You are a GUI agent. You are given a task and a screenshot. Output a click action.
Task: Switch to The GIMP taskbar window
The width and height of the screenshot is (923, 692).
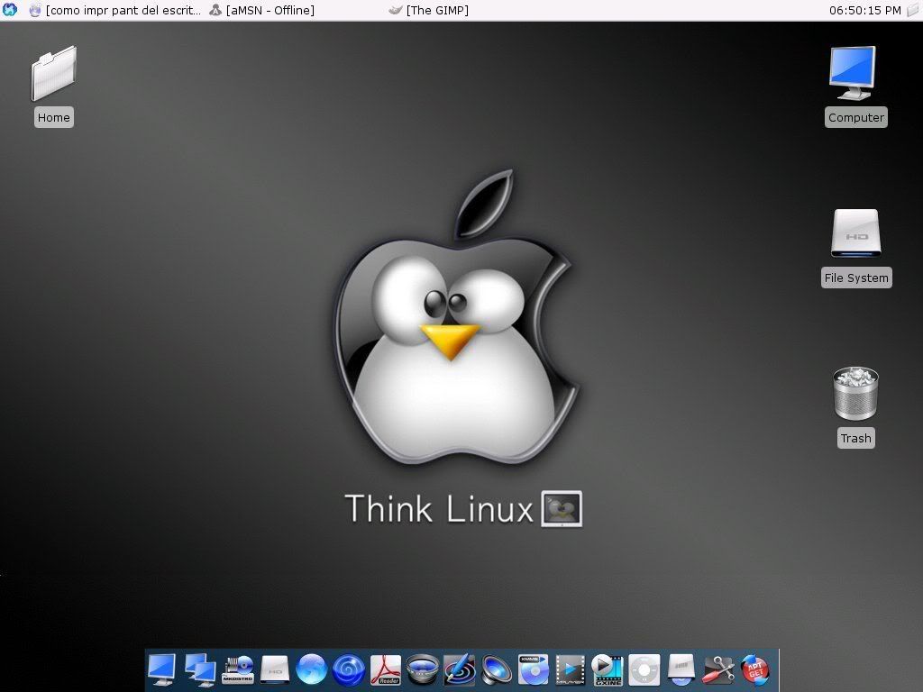point(429,10)
